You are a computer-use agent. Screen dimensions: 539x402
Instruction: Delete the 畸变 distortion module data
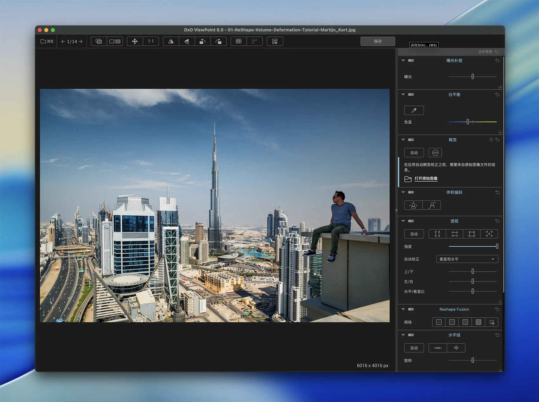point(491,140)
